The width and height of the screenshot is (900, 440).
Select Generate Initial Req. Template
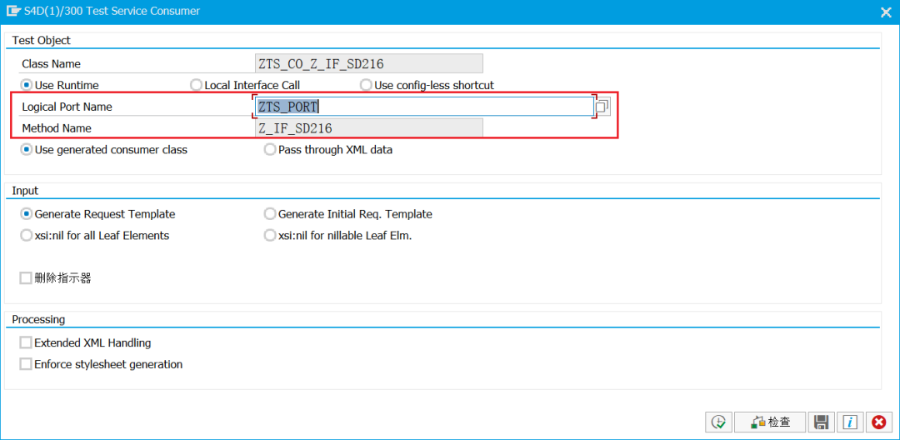(270, 214)
